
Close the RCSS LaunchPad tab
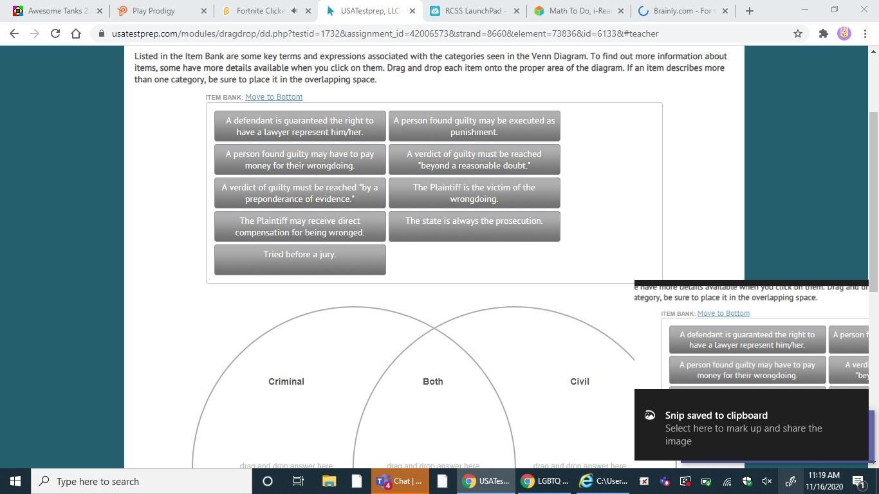[517, 11]
